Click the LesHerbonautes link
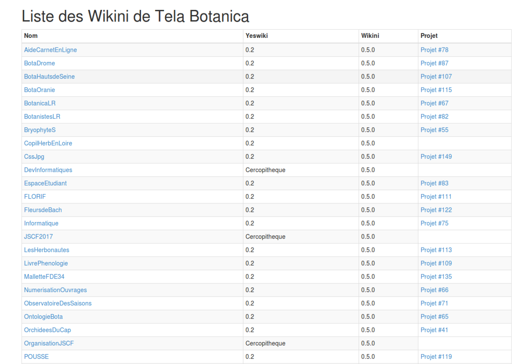This screenshot has width=513, height=364. 46,250
